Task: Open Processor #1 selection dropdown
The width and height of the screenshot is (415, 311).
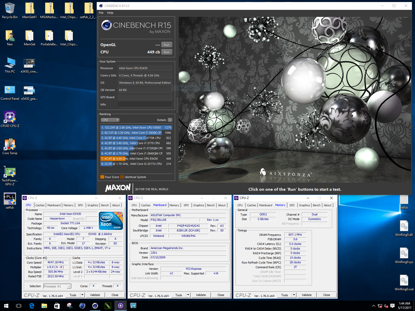Action: pyautogui.click(x=57, y=286)
